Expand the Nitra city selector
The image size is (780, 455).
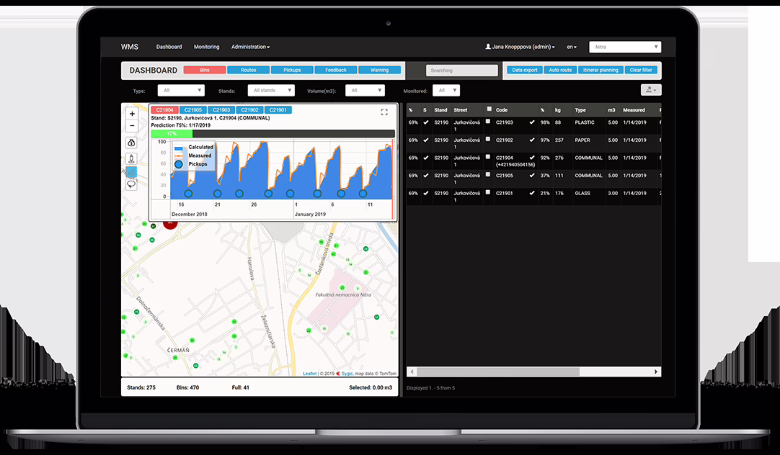(x=624, y=47)
